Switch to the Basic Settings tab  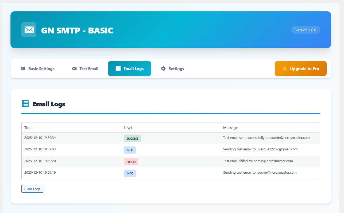pyautogui.click(x=38, y=69)
